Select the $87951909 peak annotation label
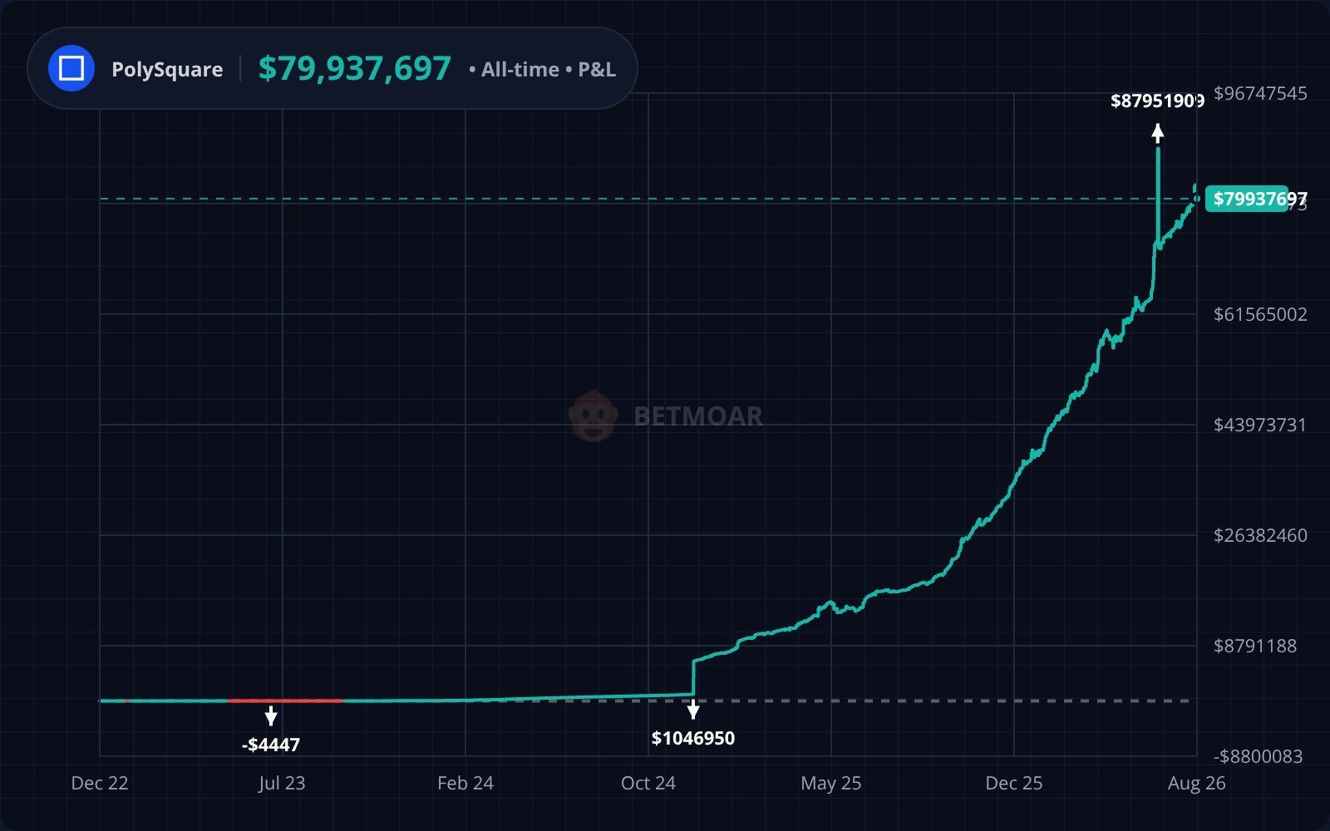The height and width of the screenshot is (831, 1330). pyautogui.click(x=1157, y=101)
